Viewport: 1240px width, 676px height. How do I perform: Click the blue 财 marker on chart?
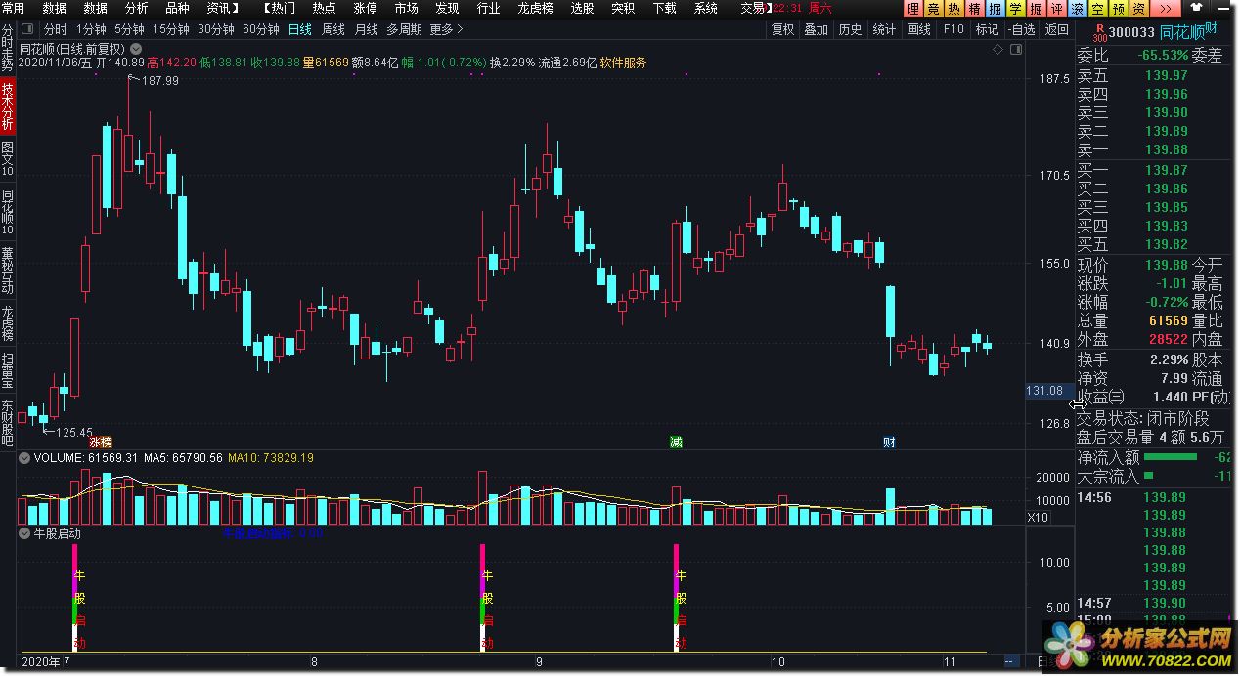click(x=889, y=442)
